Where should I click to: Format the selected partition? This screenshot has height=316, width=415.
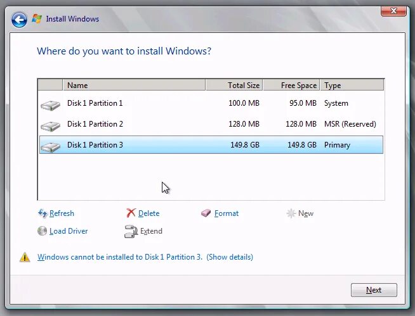point(227,213)
